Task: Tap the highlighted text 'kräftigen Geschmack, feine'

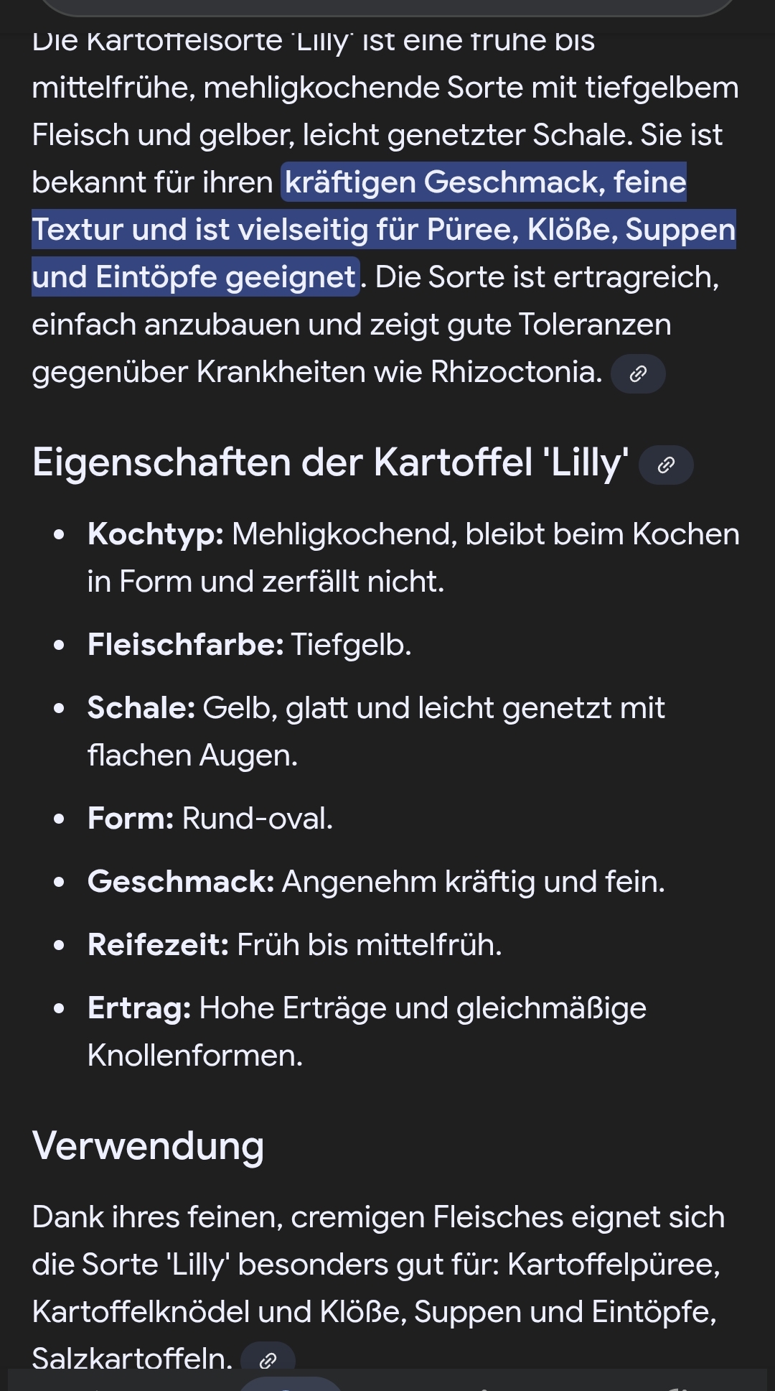Action: pyautogui.click(x=485, y=182)
